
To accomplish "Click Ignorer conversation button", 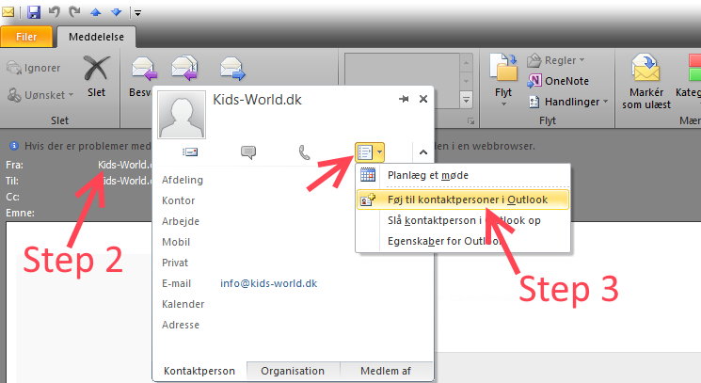I will [x=34, y=68].
